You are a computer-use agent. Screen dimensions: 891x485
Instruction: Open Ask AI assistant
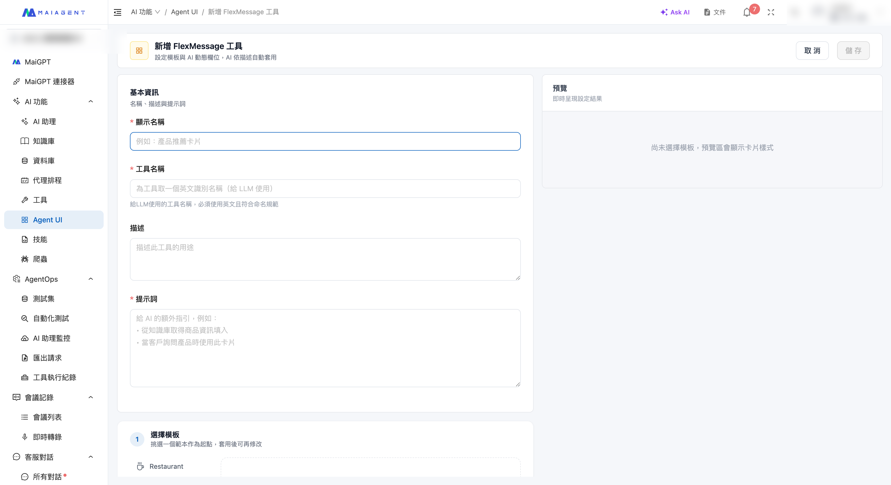(x=675, y=12)
